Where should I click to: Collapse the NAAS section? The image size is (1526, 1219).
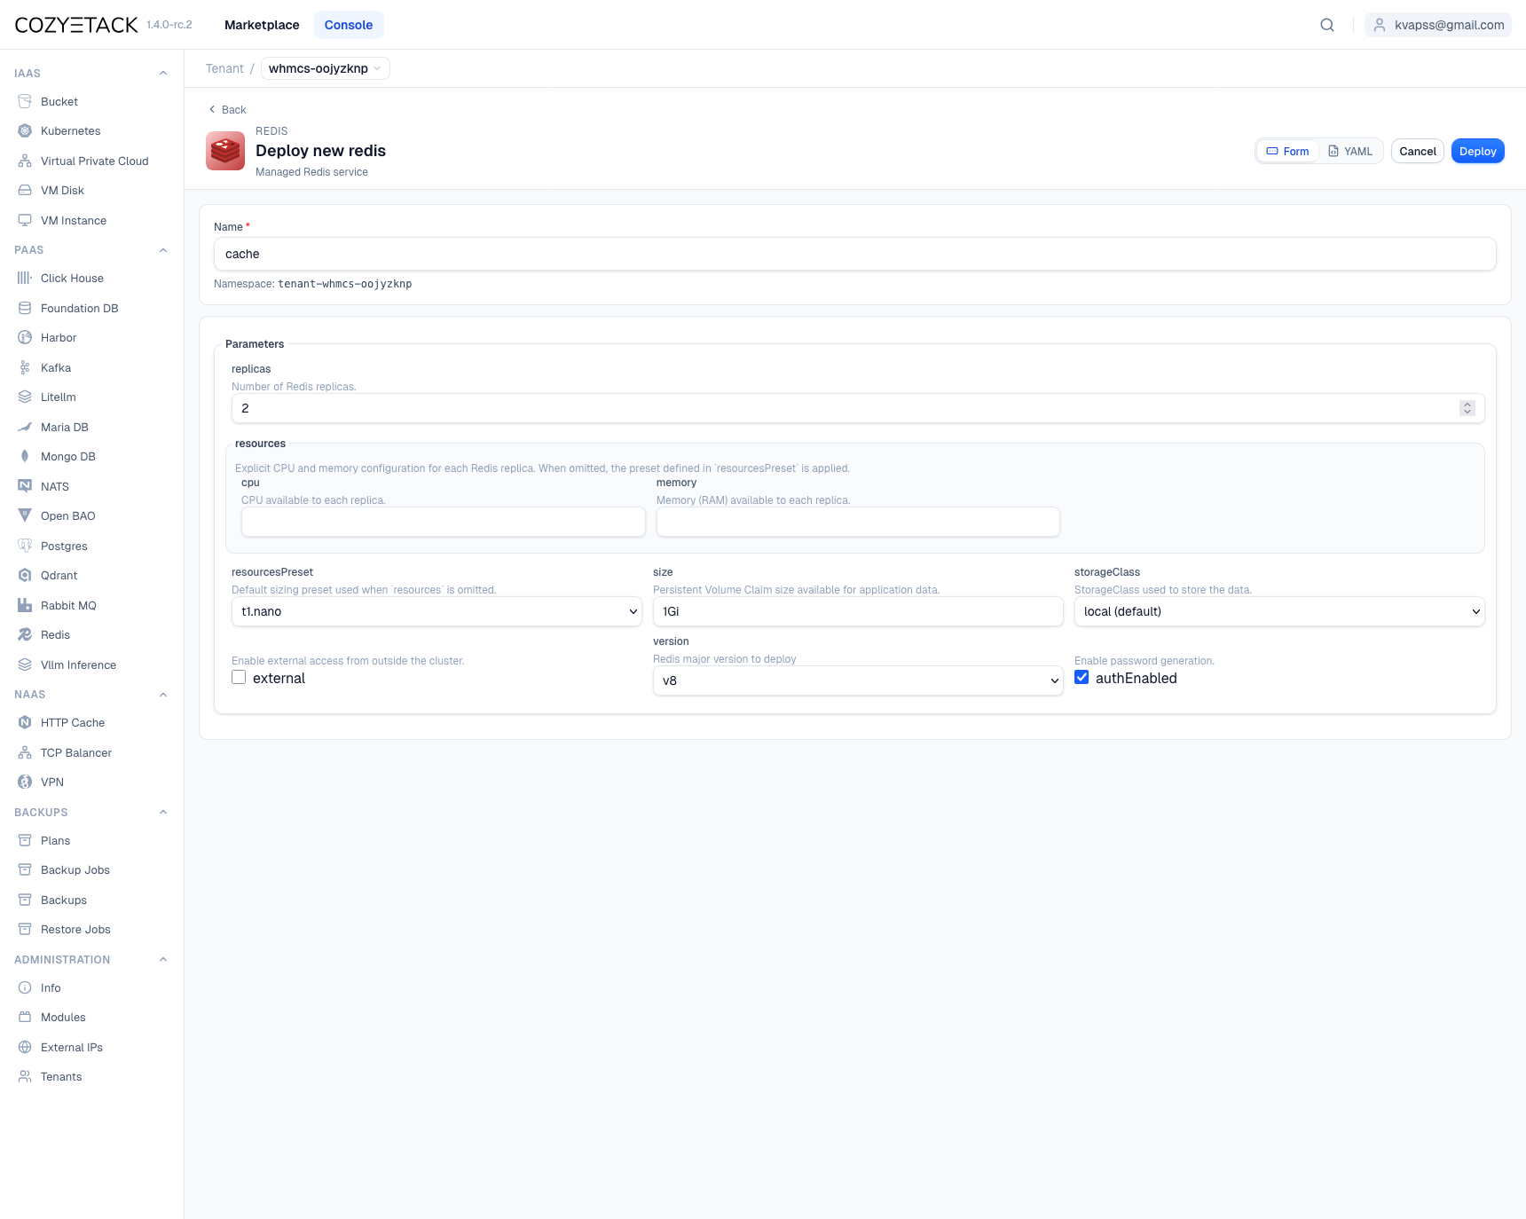pyautogui.click(x=163, y=695)
